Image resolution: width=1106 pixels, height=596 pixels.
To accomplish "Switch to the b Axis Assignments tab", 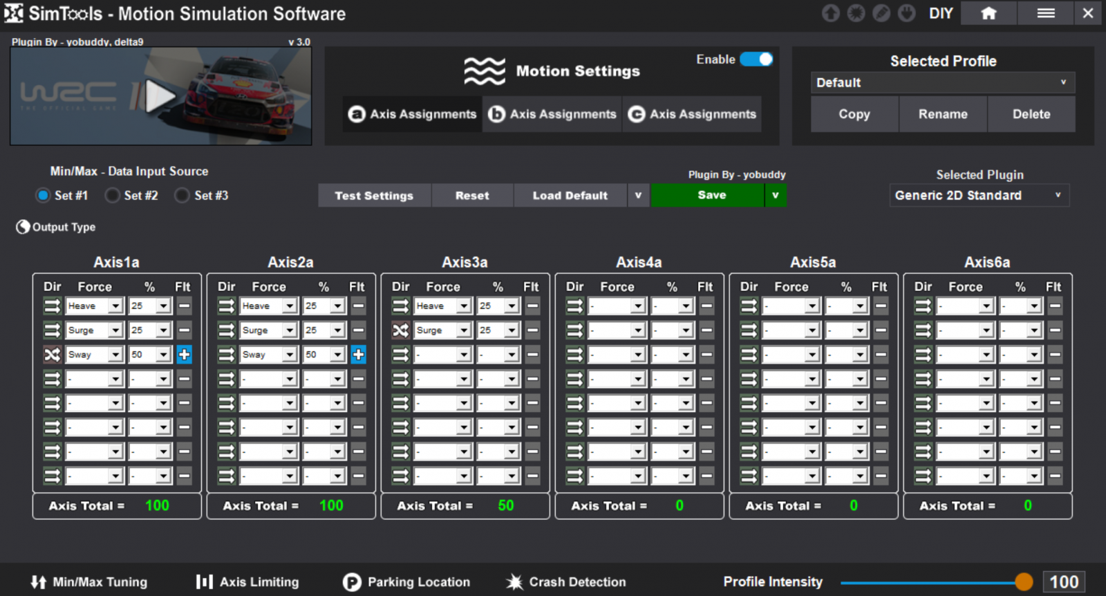I will click(x=552, y=114).
